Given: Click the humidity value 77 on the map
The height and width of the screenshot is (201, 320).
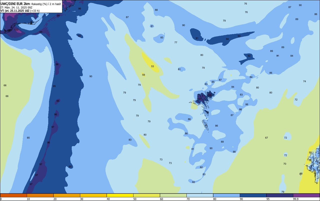Looking at the screenshot, I should point(176,43).
